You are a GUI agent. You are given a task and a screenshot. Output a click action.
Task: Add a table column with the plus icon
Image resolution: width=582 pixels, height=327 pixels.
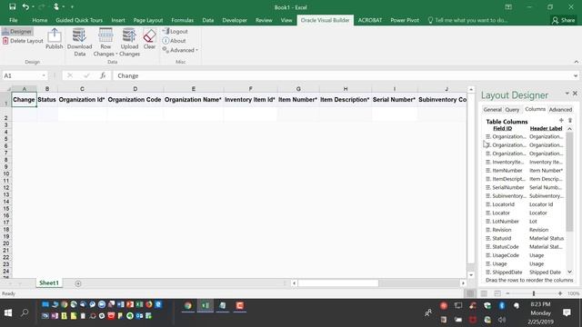561,121
